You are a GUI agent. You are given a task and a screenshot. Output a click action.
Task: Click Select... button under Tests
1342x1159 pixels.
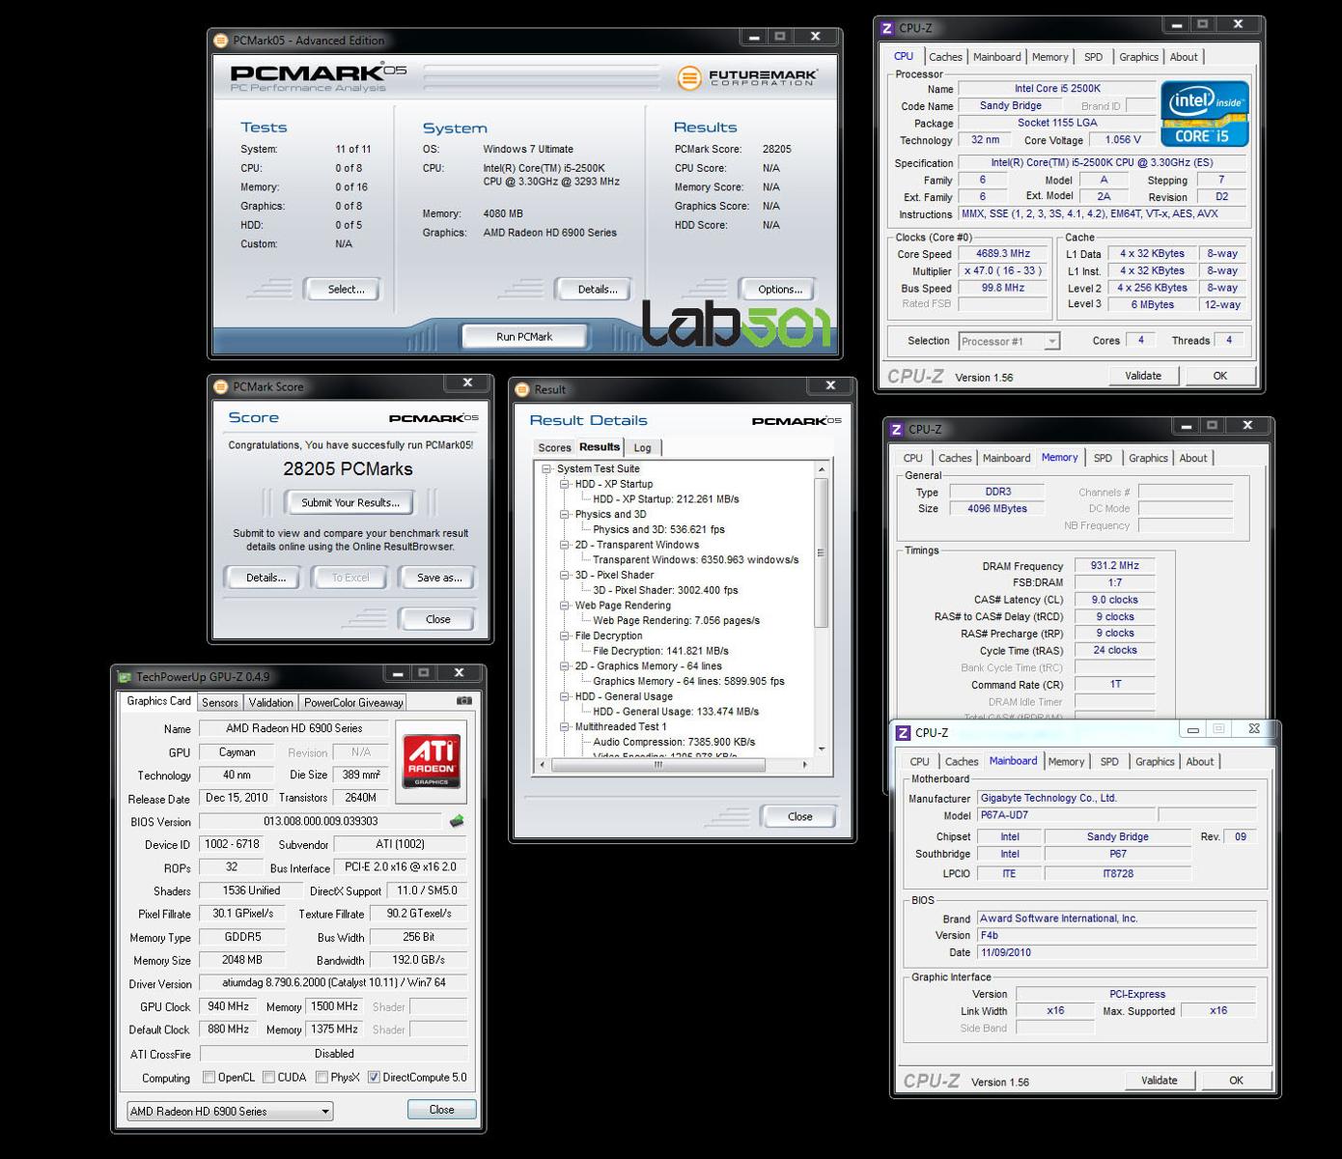click(x=343, y=289)
